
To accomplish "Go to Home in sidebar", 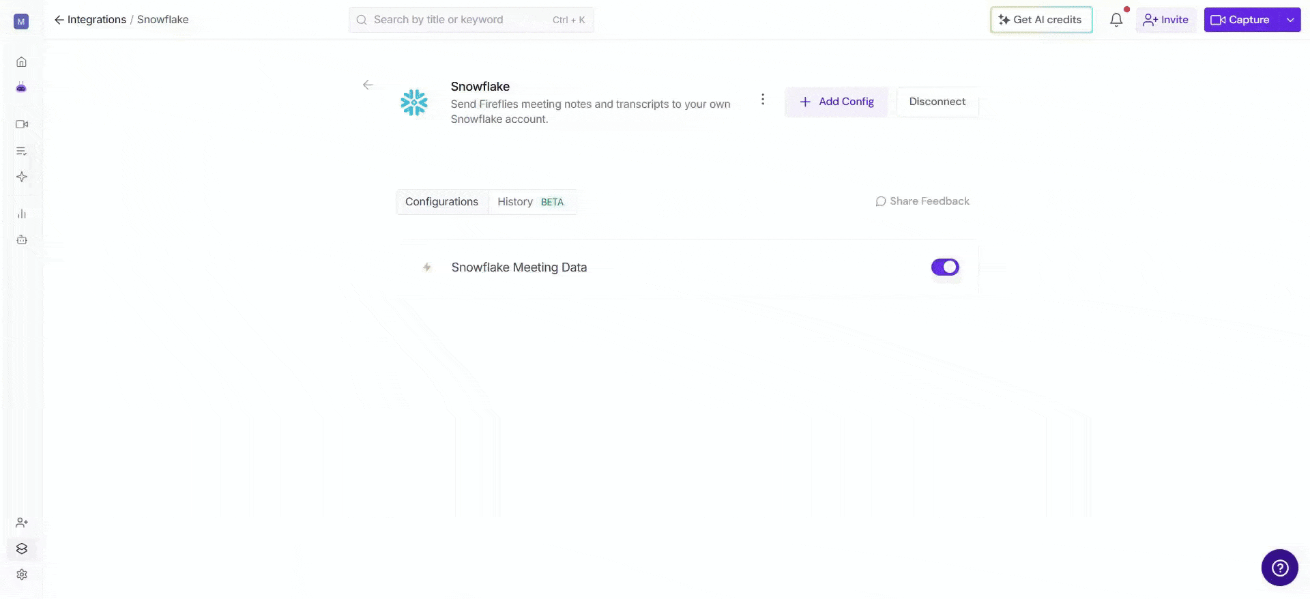I will point(22,62).
